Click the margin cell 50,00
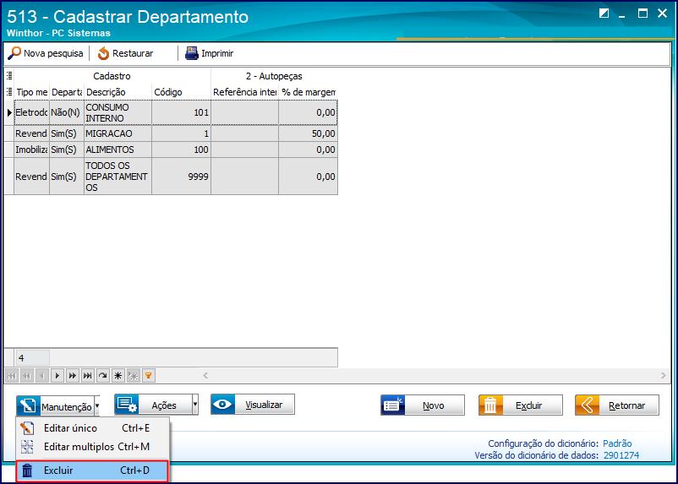678x484 pixels. tap(309, 133)
